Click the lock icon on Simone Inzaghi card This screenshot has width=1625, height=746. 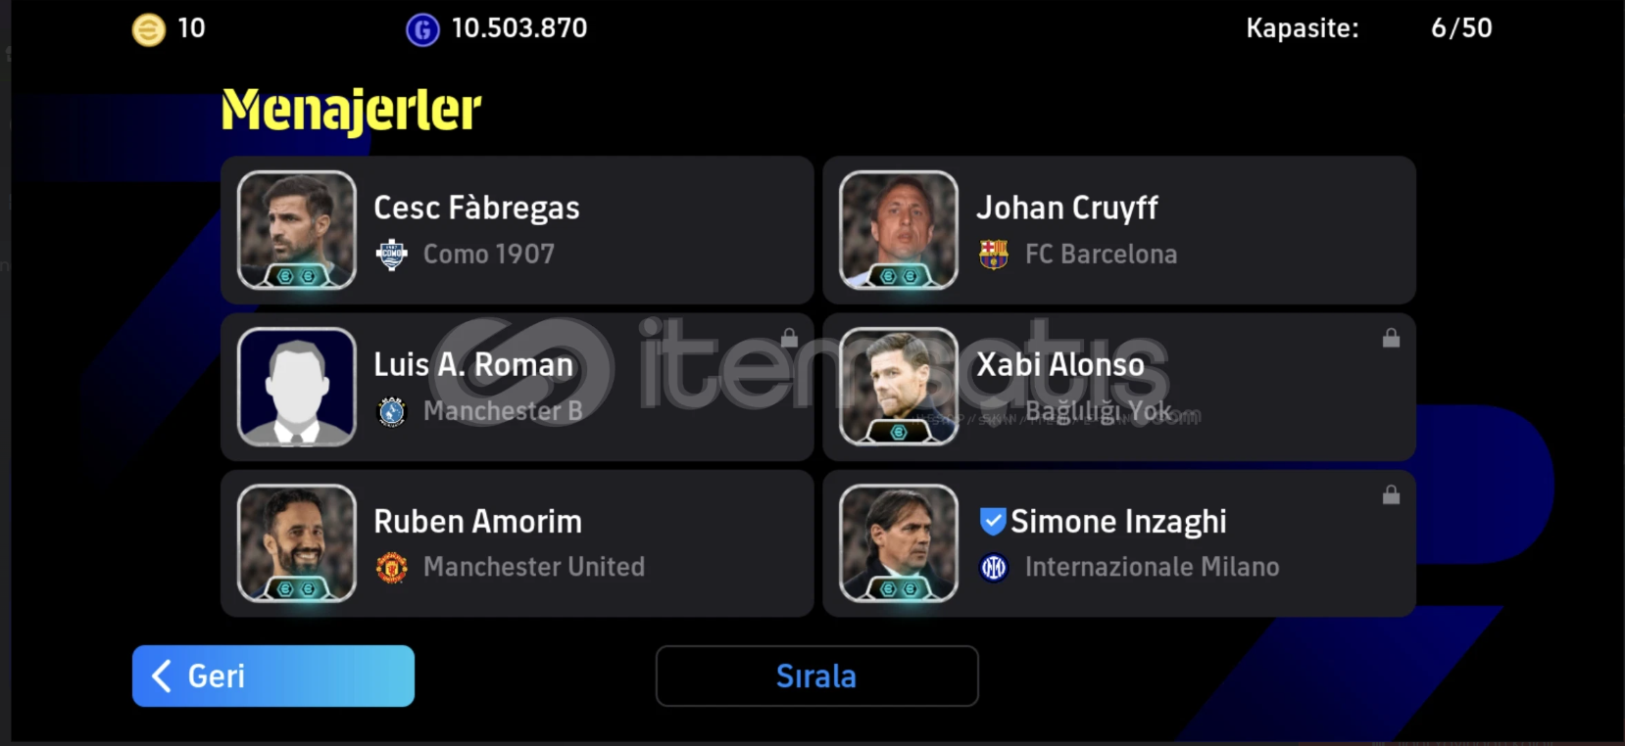click(1391, 494)
